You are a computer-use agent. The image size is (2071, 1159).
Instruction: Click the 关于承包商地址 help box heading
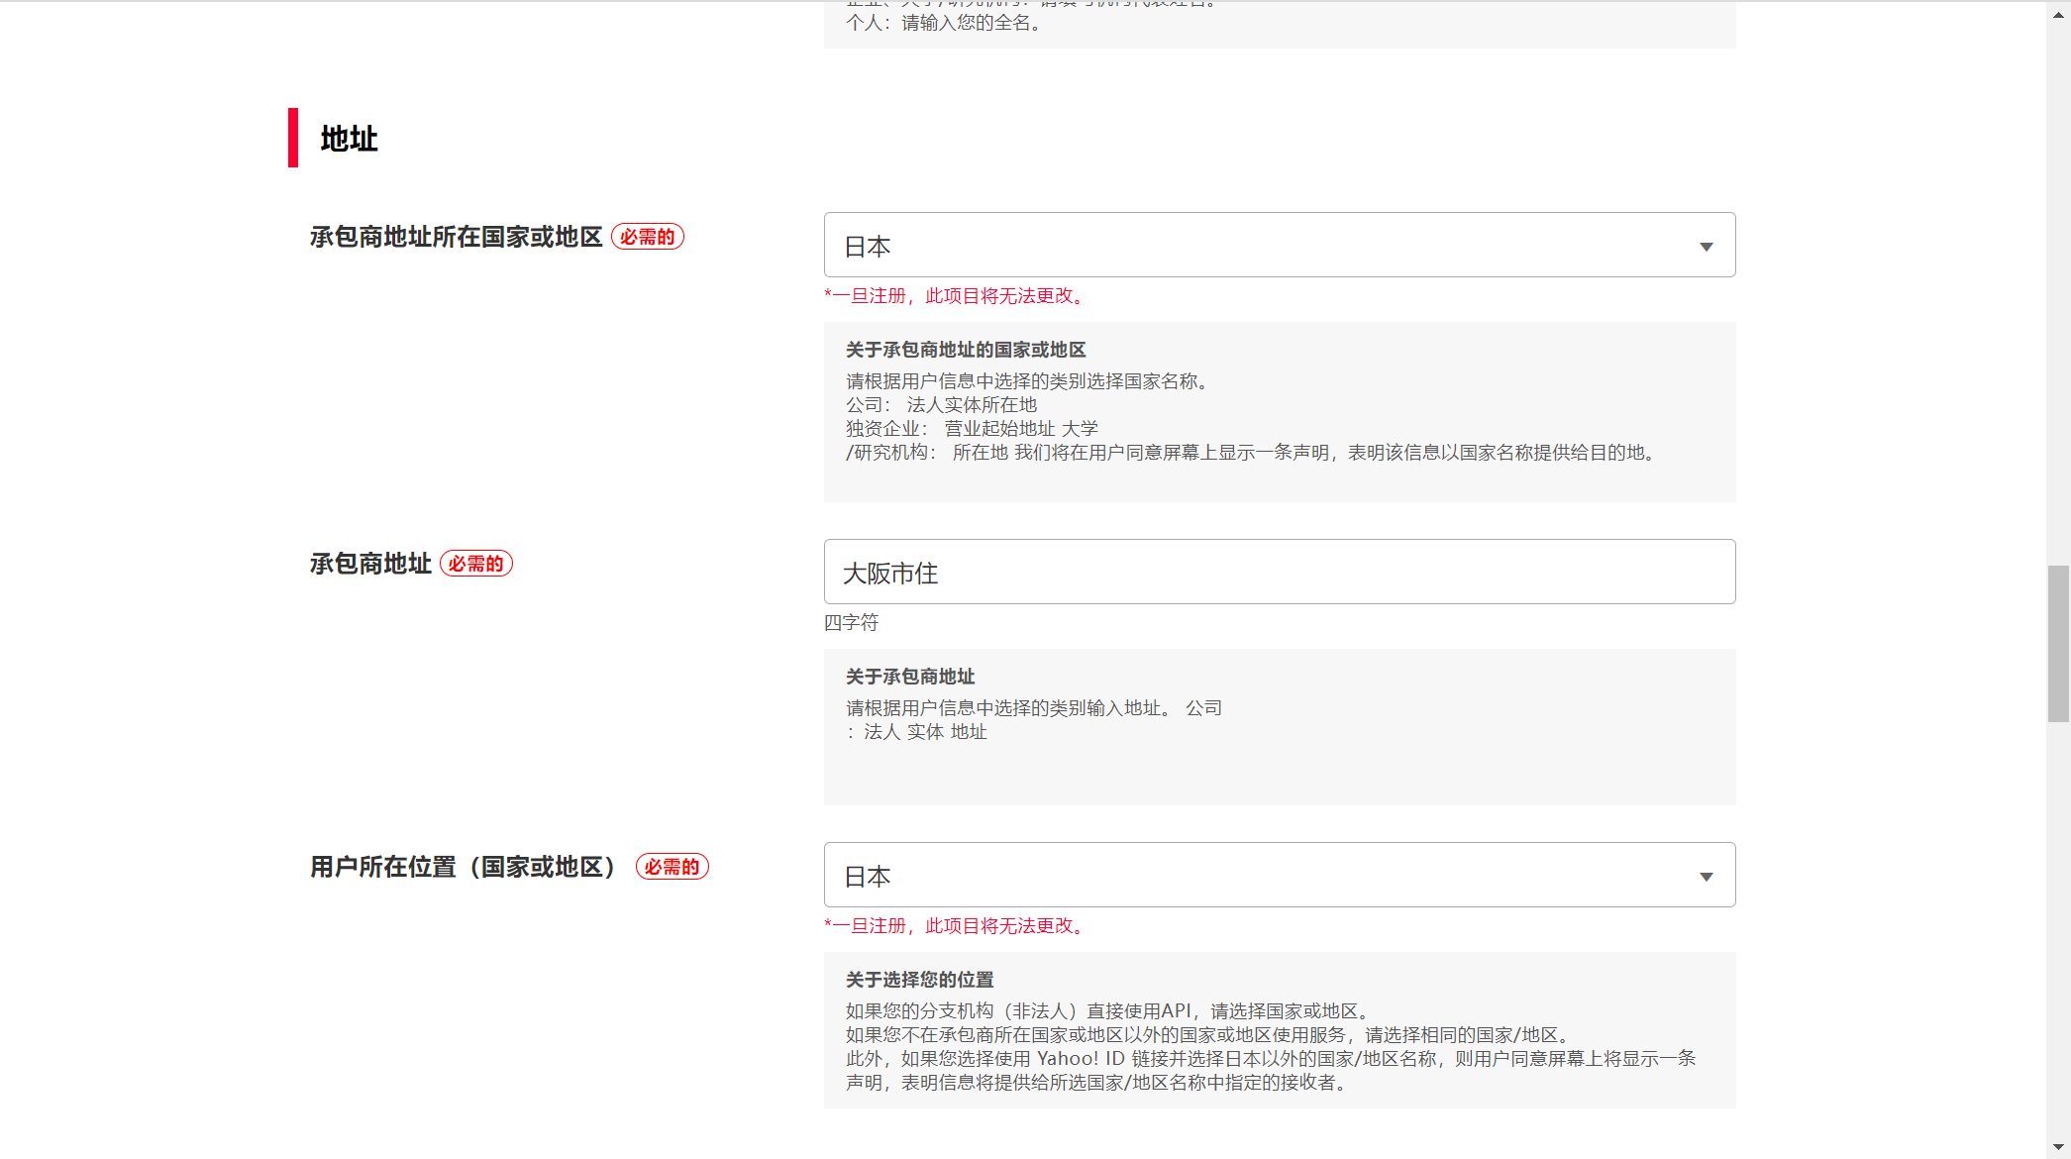pos(910,677)
